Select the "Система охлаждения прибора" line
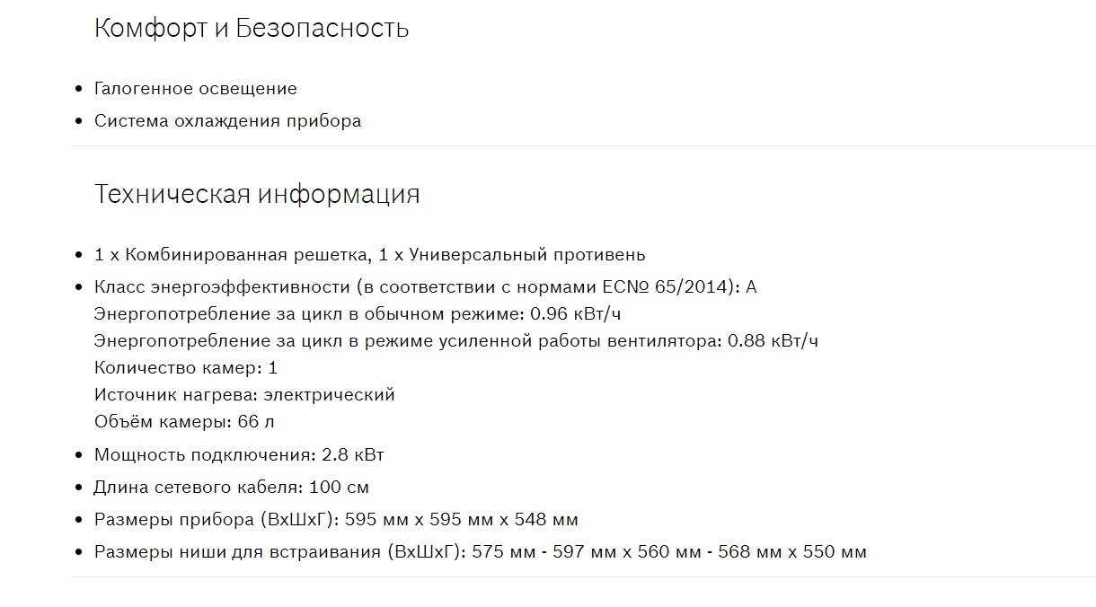The image size is (1096, 607). coord(227,121)
